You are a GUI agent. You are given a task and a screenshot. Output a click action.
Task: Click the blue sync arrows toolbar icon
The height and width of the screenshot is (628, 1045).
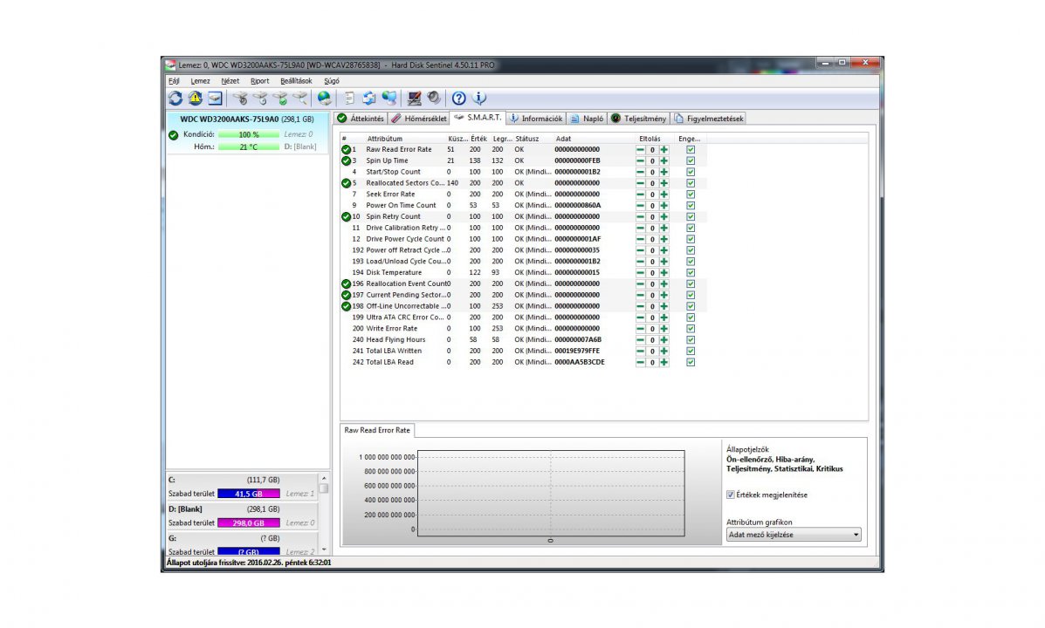coord(369,99)
